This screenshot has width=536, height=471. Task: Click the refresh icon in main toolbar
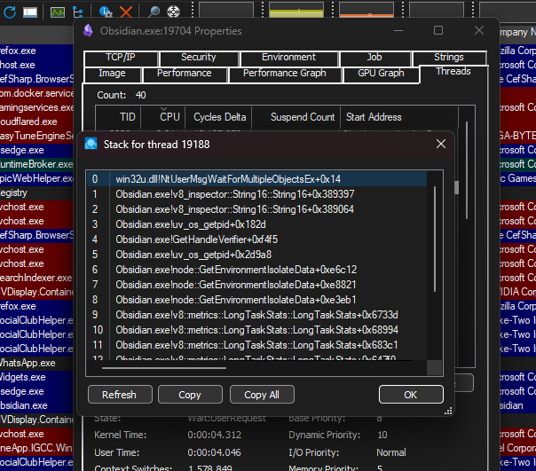coord(8,12)
